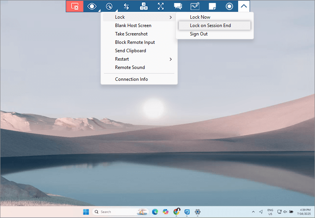This screenshot has height=218, width=315.
Task: Open the chat bubbles icon
Action: coord(178,6)
